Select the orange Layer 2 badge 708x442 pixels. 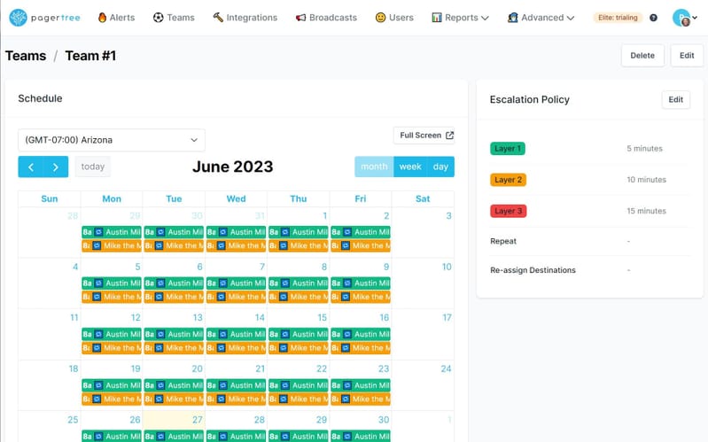pyautogui.click(x=509, y=180)
